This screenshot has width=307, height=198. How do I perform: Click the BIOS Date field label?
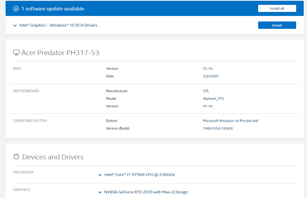110,76
